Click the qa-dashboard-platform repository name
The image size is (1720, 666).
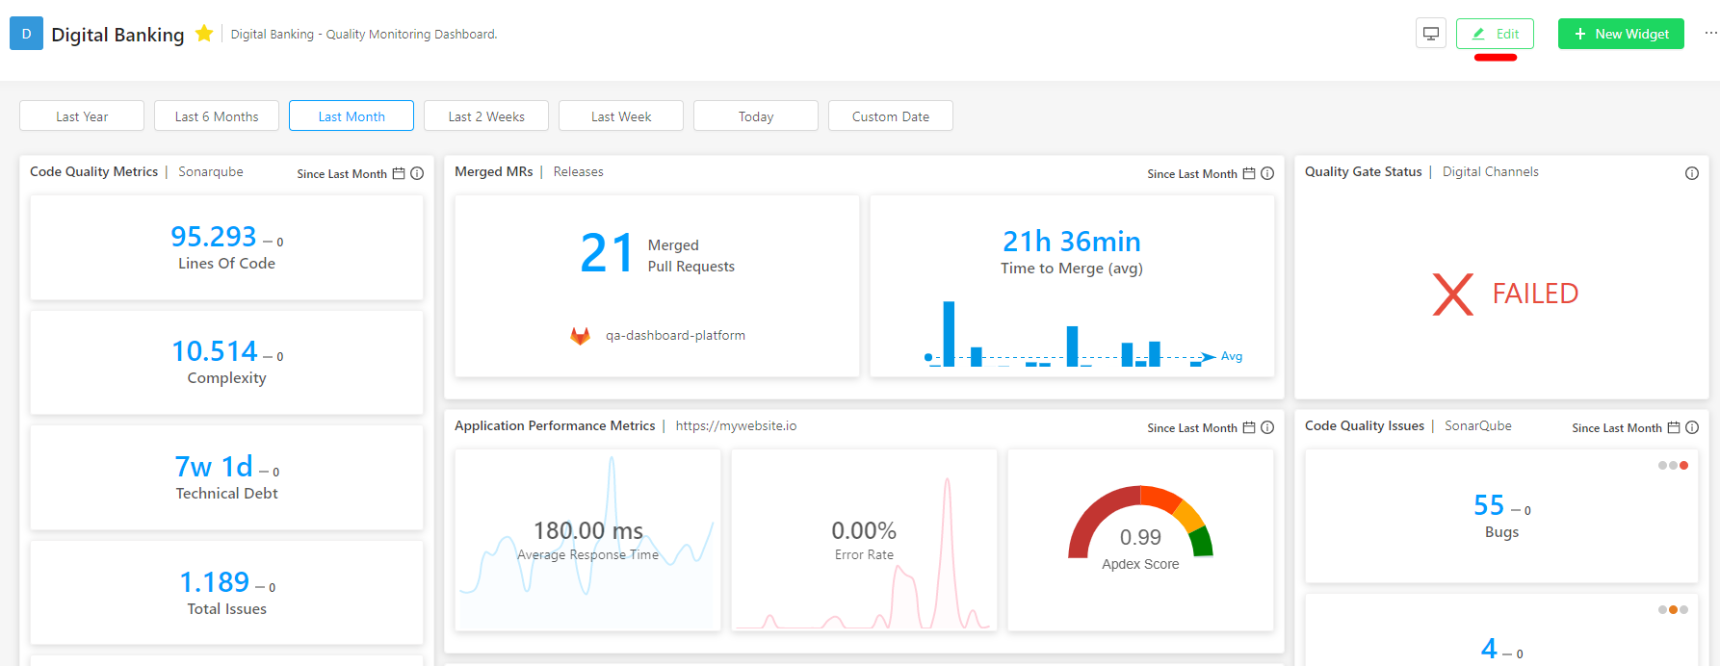click(x=675, y=336)
